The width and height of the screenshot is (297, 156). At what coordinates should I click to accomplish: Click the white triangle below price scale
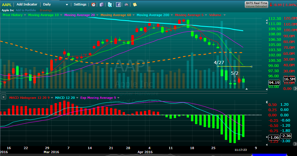coord(247,89)
